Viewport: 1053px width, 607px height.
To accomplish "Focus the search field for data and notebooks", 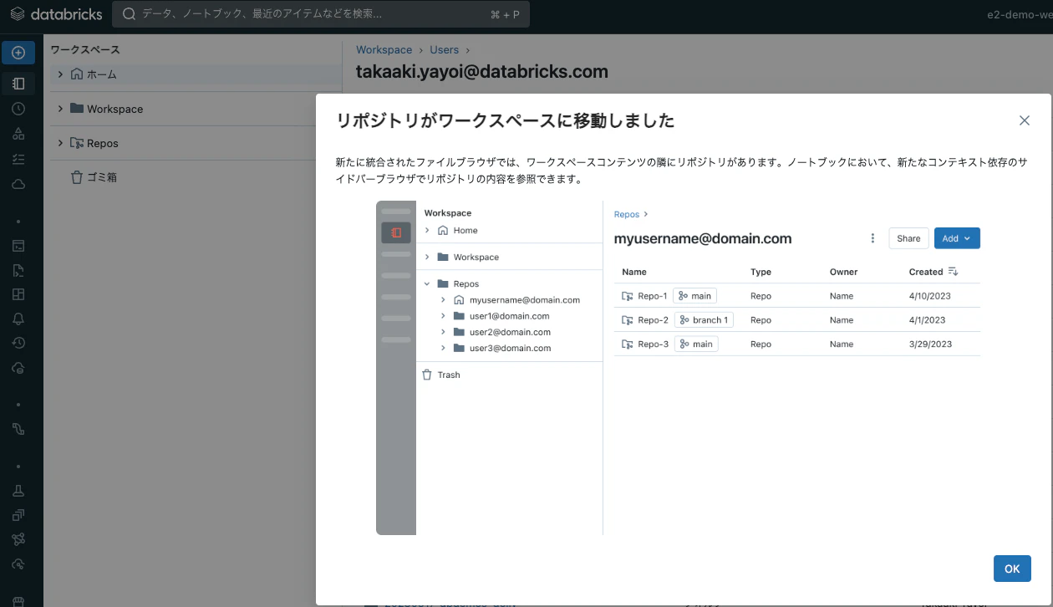I will click(x=321, y=14).
